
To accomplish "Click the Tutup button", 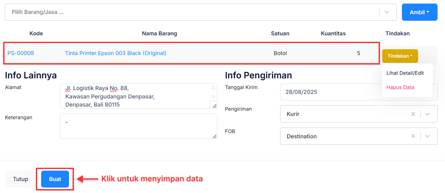I will [x=20, y=179].
